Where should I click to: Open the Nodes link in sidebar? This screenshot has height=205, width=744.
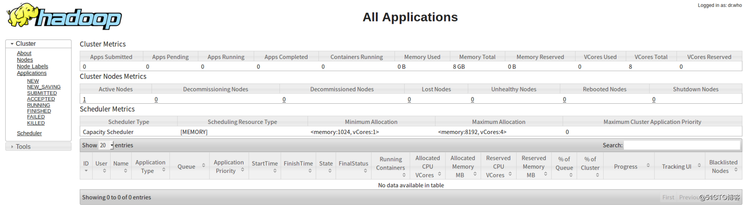click(x=25, y=60)
